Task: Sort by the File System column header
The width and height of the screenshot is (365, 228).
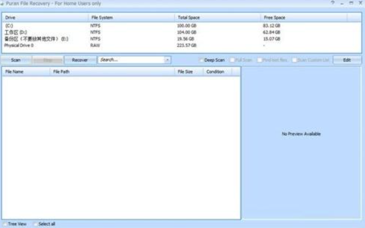Action: 131,18
